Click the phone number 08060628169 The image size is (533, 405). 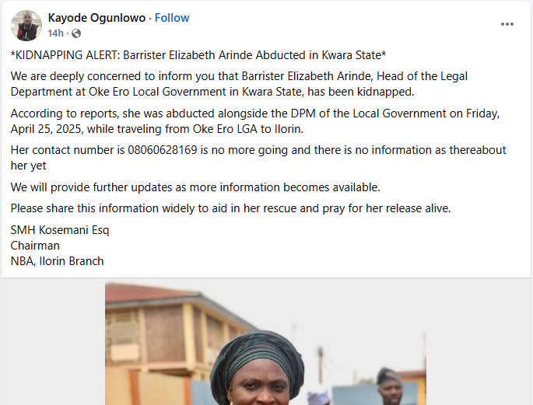[x=162, y=150]
